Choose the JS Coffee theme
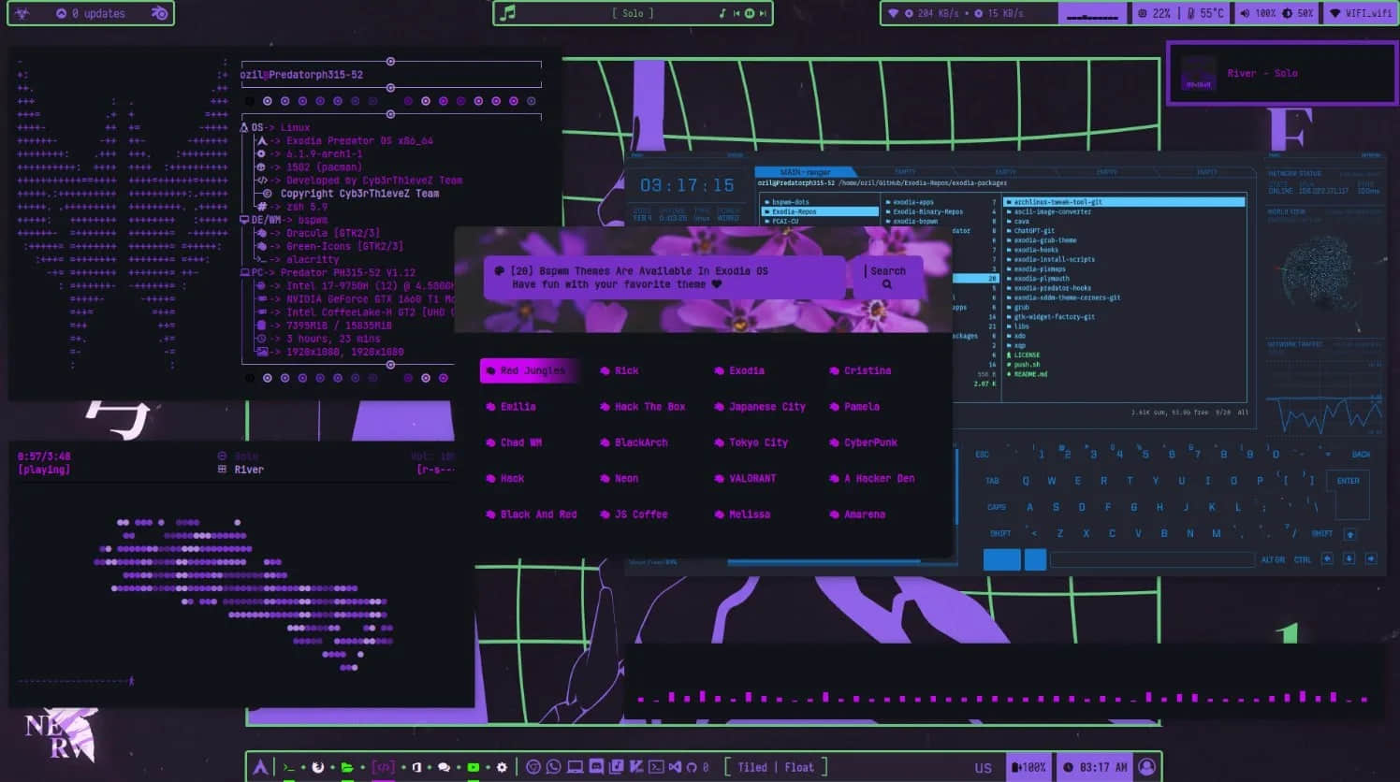Screen dimensions: 1400x782 pos(634,514)
